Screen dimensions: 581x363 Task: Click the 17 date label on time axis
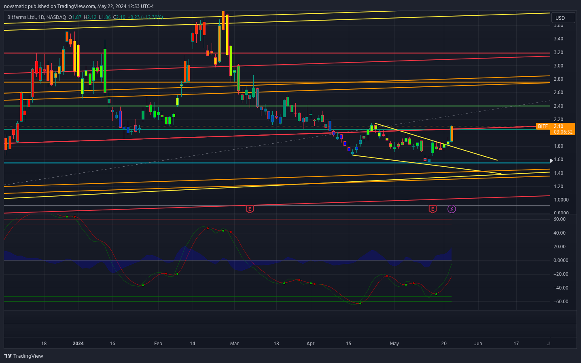coord(516,344)
